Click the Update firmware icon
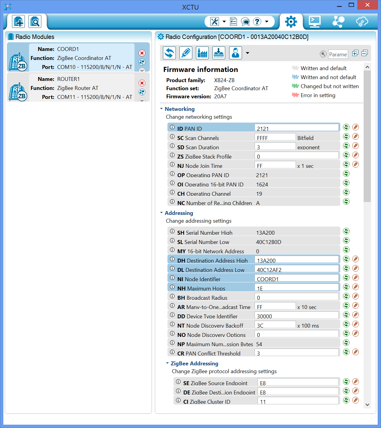The height and width of the screenshot is (428, 381). pos(219,53)
